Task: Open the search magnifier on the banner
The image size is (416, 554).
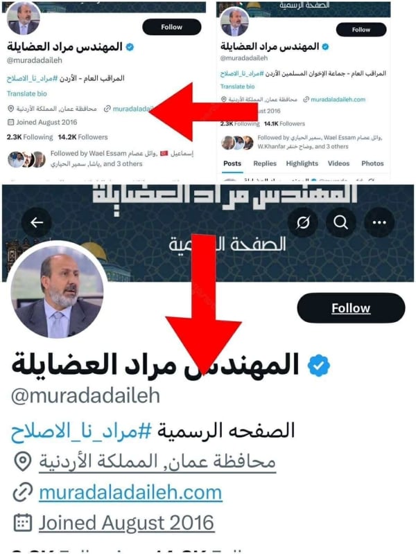Action: pyautogui.click(x=340, y=222)
